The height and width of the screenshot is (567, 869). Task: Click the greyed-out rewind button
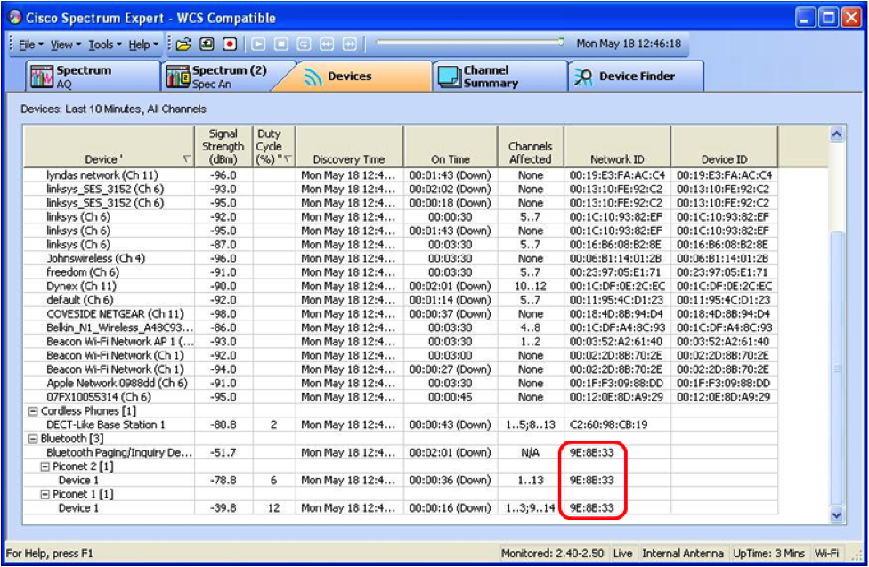tap(327, 44)
